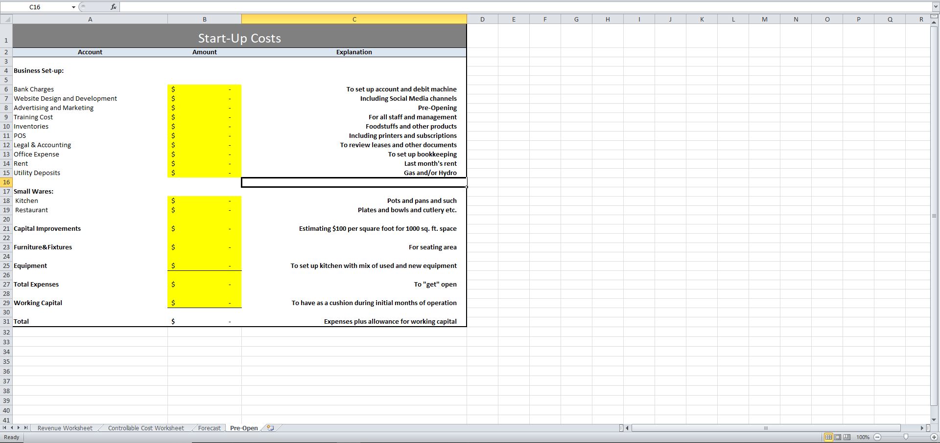The width and height of the screenshot is (940, 443).
Task: Click column C header to select column
Action: (x=353, y=19)
